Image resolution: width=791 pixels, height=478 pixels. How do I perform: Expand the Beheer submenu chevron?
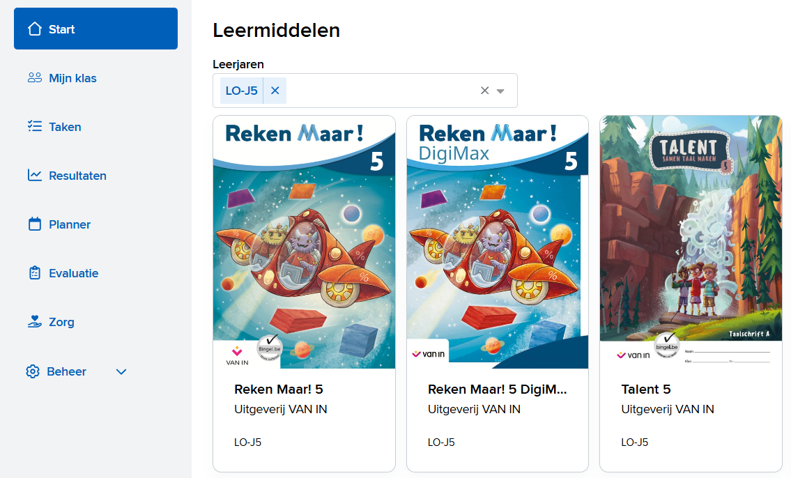click(x=121, y=371)
